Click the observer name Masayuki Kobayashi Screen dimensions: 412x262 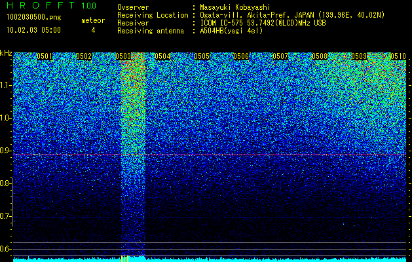point(235,7)
